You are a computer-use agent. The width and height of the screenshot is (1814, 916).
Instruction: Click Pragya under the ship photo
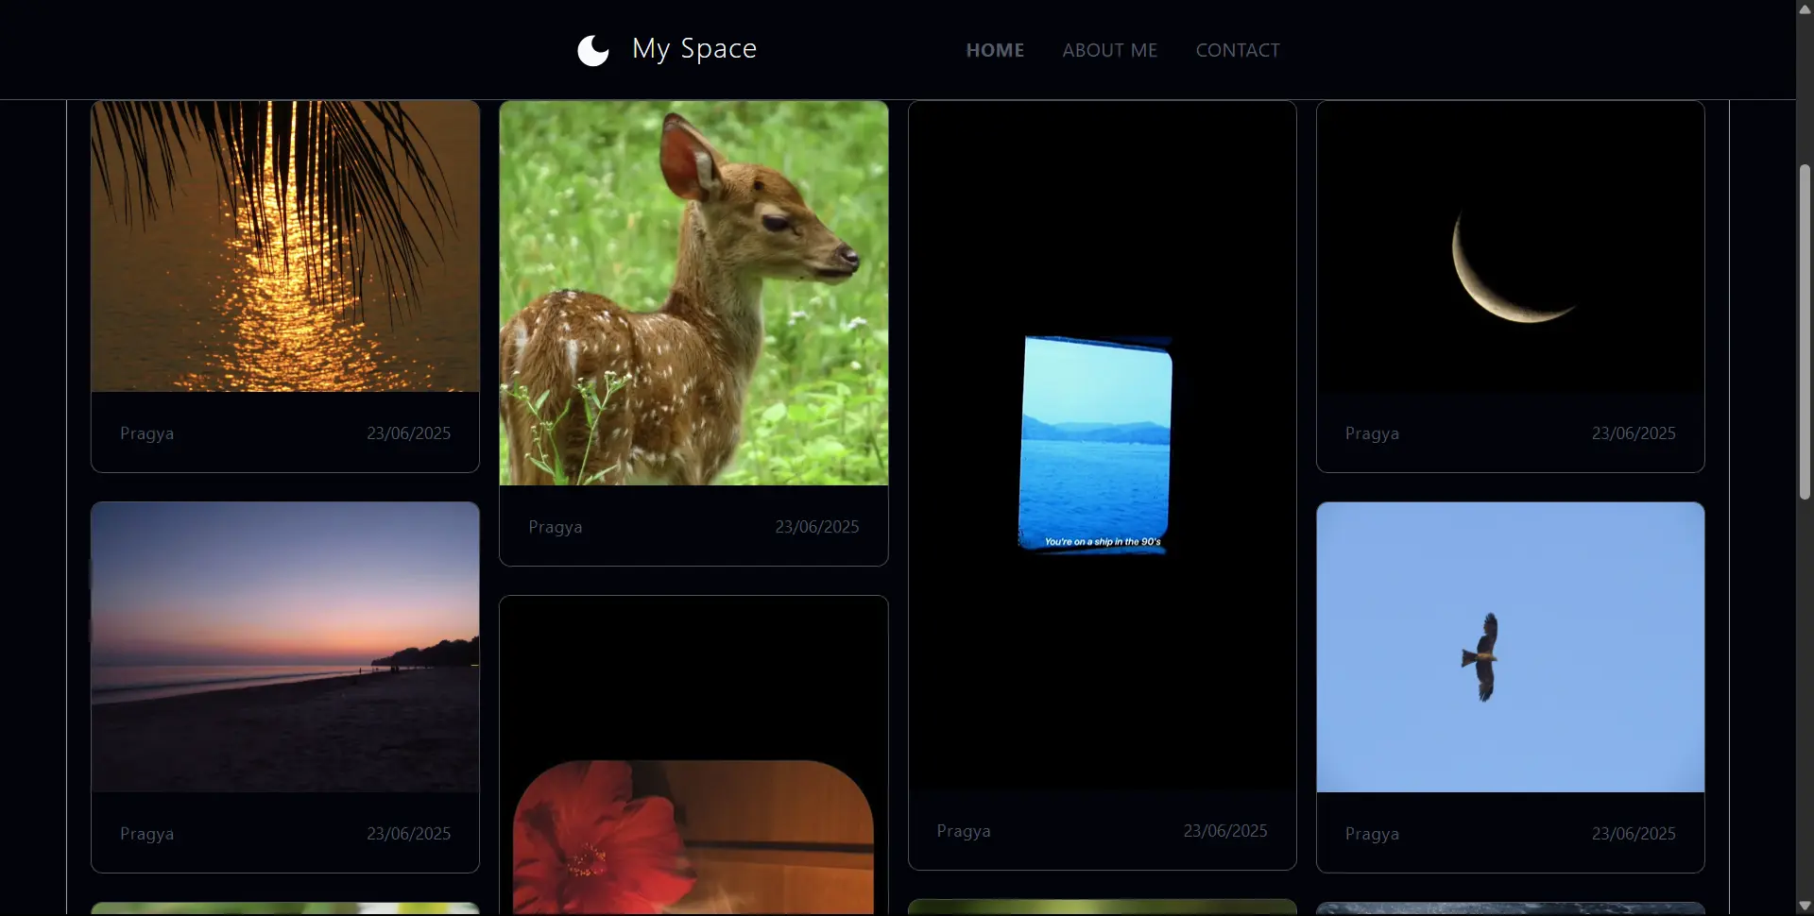pyautogui.click(x=964, y=831)
